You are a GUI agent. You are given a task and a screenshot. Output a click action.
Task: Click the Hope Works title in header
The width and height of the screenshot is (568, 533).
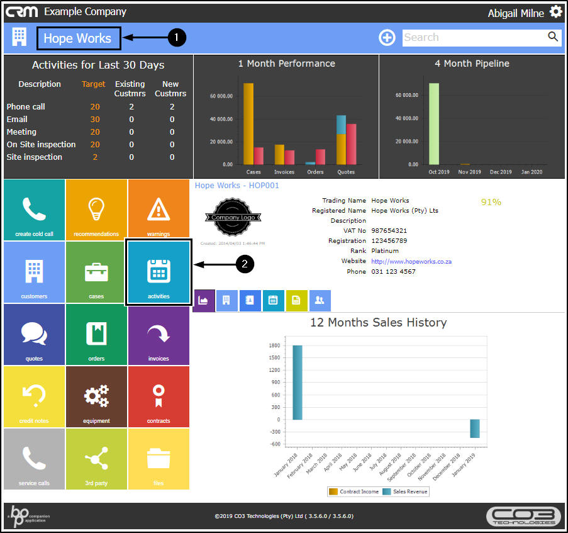pos(77,38)
